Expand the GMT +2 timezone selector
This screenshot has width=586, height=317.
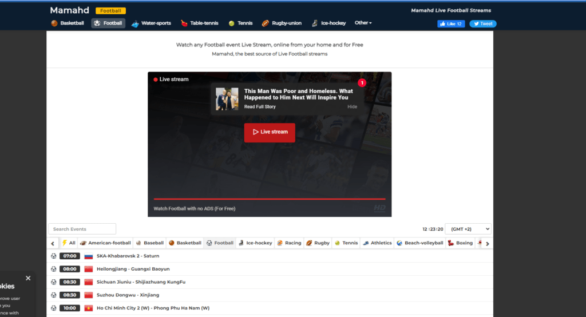coord(468,229)
